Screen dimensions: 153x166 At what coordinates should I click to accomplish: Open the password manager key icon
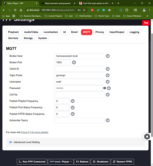79,10
